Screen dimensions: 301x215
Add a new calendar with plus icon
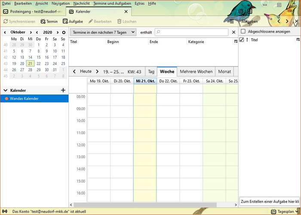(63, 90)
